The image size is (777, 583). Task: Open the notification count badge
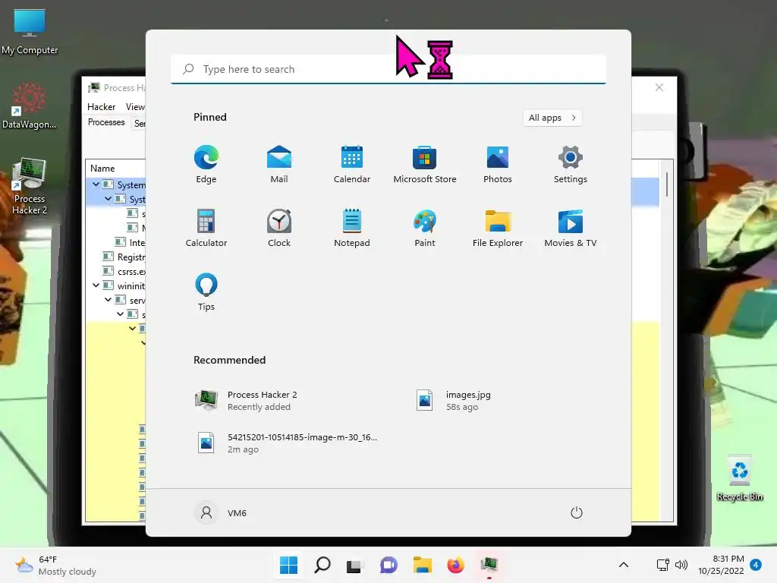pos(756,565)
